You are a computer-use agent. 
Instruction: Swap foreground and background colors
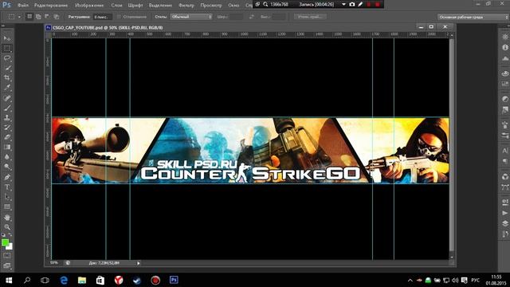point(10,234)
